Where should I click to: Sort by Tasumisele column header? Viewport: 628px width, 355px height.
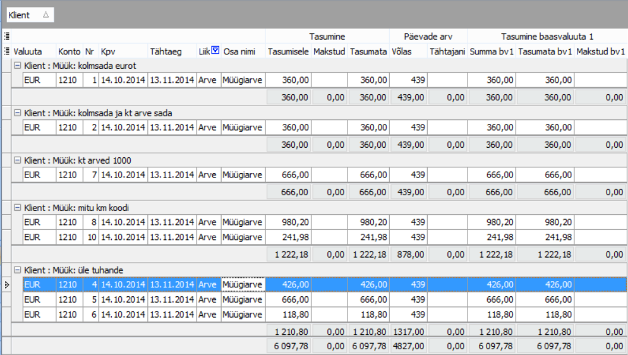pyautogui.click(x=288, y=51)
